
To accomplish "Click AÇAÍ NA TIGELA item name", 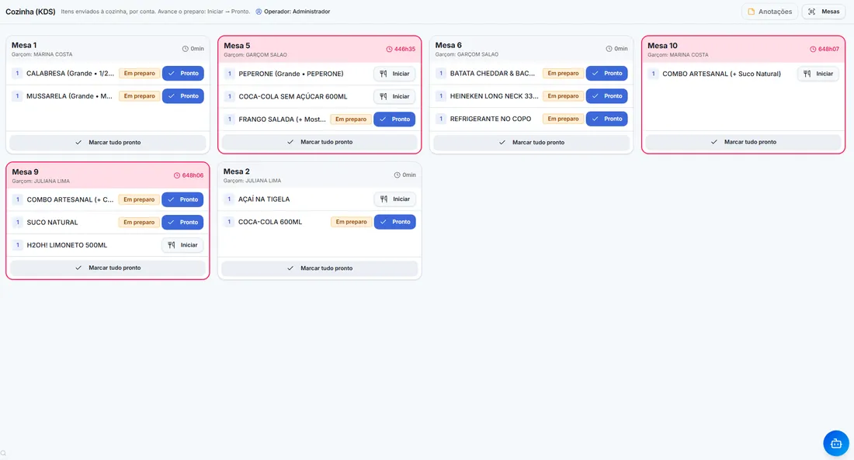I will (264, 199).
